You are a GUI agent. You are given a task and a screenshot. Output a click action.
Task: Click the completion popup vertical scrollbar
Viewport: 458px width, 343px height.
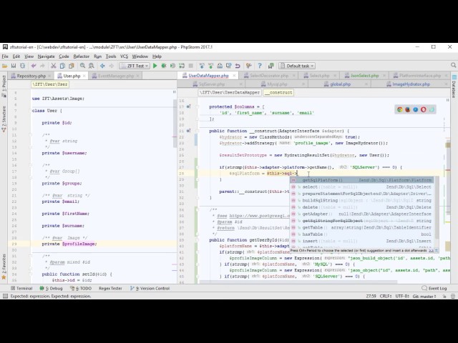437,207
